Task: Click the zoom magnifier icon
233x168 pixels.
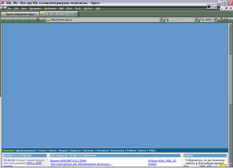Action: pyautogui.click(x=202, y=20)
